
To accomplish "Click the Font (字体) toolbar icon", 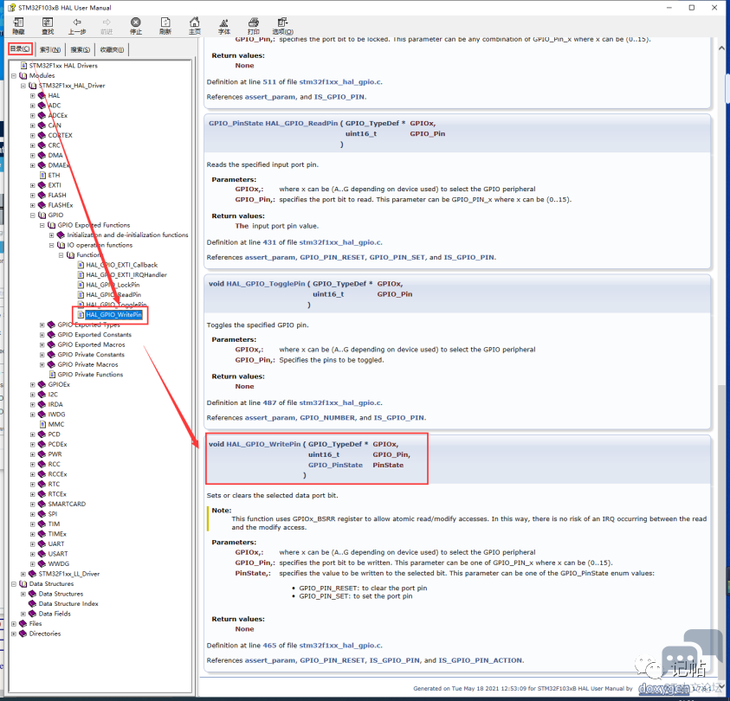I will (x=224, y=26).
